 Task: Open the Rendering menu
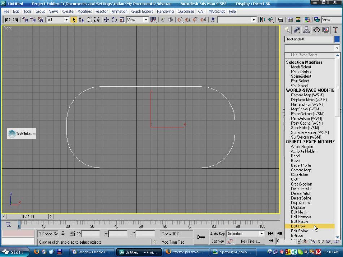coord(165,12)
